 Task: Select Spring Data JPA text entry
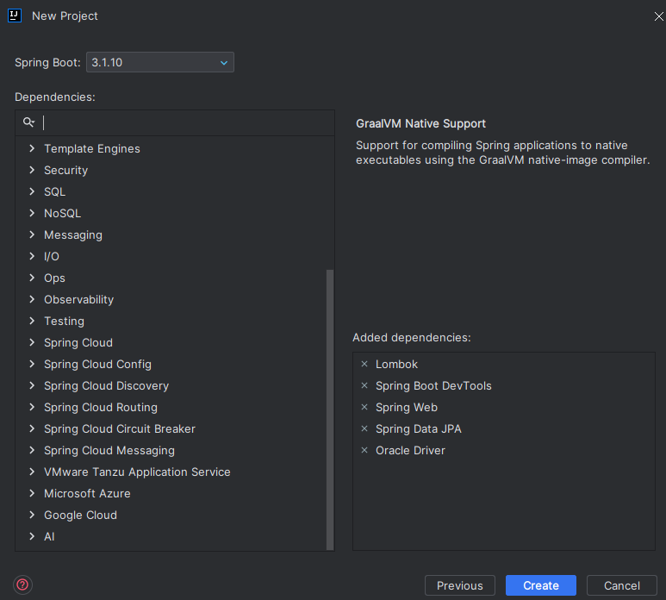419,428
